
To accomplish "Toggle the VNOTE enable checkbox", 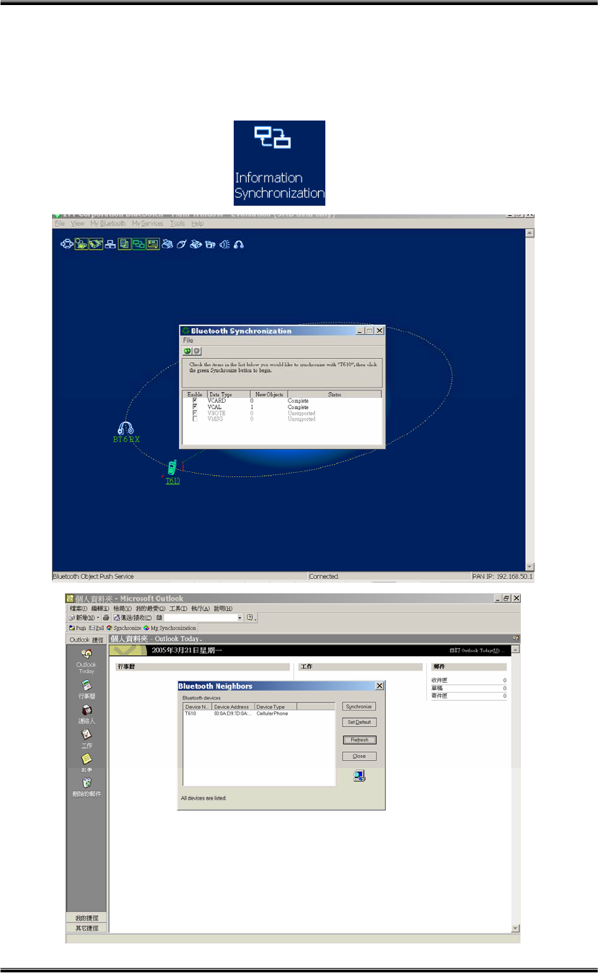I will coord(195,413).
